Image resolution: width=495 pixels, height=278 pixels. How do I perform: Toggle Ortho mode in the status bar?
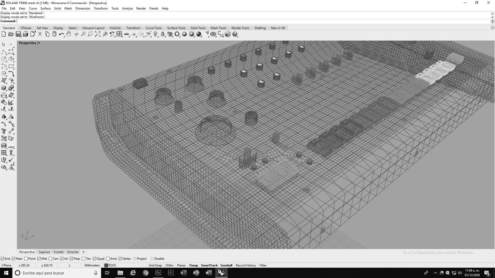tap(169, 265)
